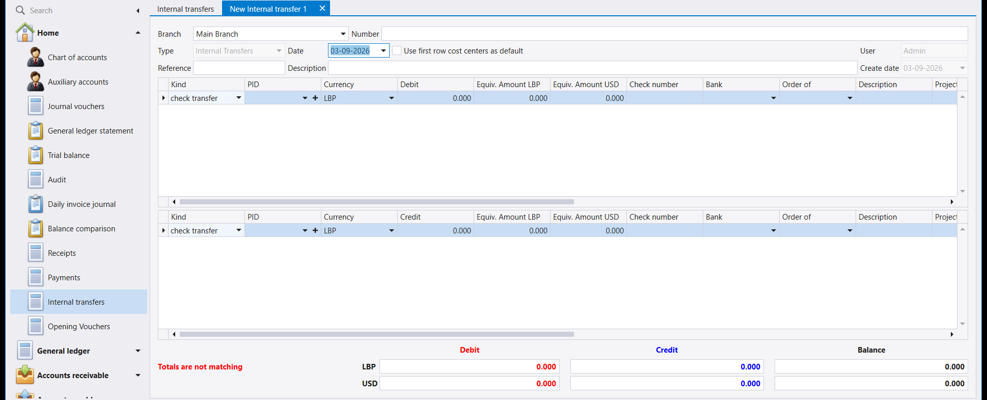This screenshot has width=987, height=400.
Task: Add new PID in debit row plus button
Action: click(x=315, y=98)
